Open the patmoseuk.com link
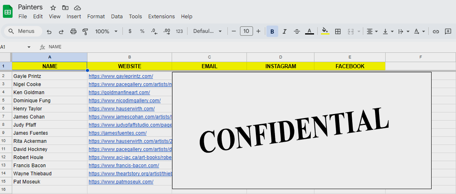Image resolution: width=456 pixels, height=194 pixels. tap(121, 182)
